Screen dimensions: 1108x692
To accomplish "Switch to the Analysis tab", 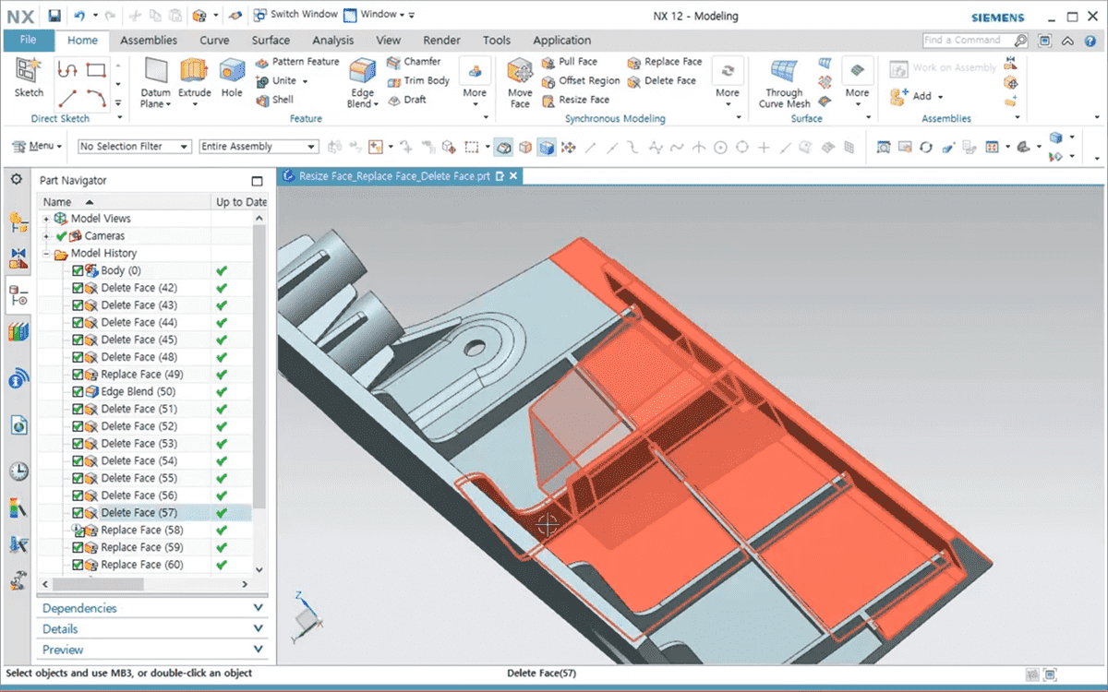I will [x=332, y=40].
